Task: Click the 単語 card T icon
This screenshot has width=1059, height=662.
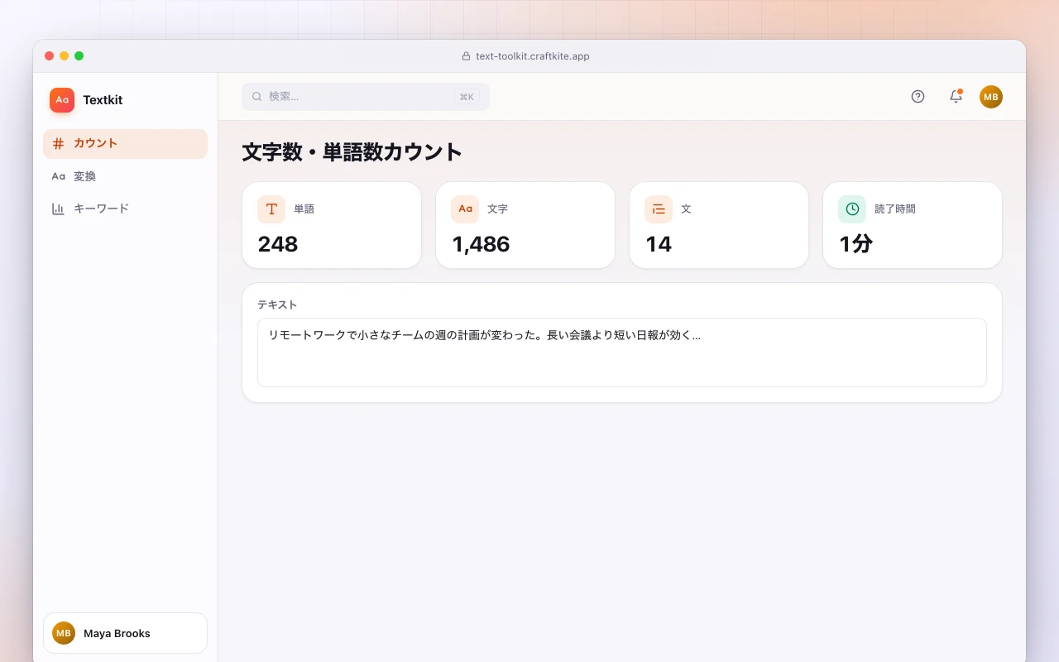Action: pos(271,209)
